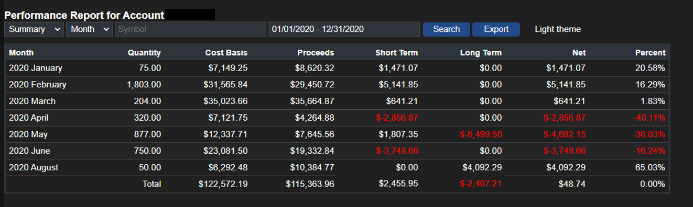Sort by the Month column header
The image size is (693, 207).
tap(21, 53)
